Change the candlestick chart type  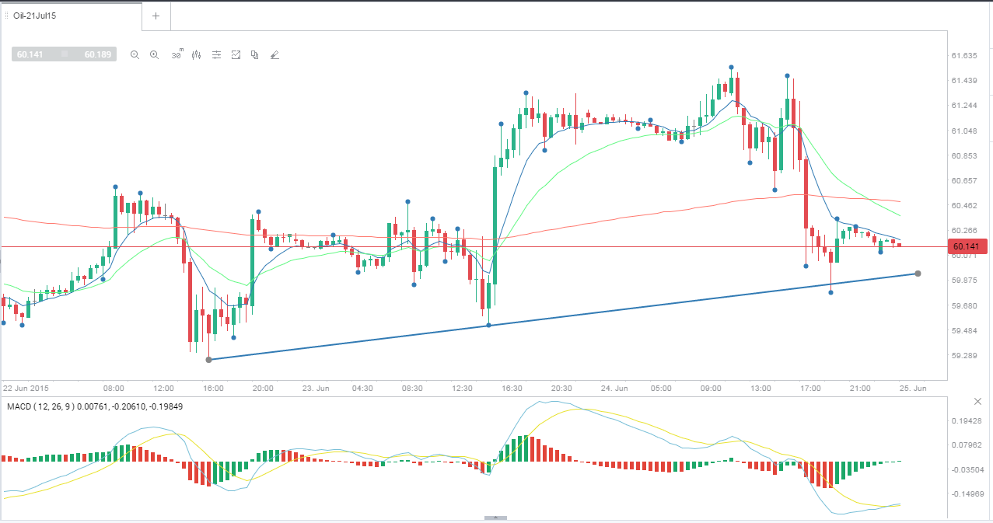point(196,54)
